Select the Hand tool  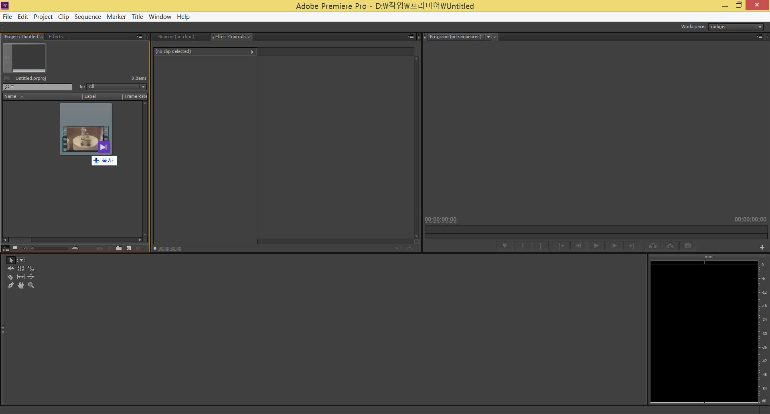[21, 285]
